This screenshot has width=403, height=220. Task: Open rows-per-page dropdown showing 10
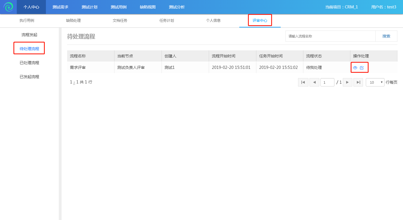375,82
